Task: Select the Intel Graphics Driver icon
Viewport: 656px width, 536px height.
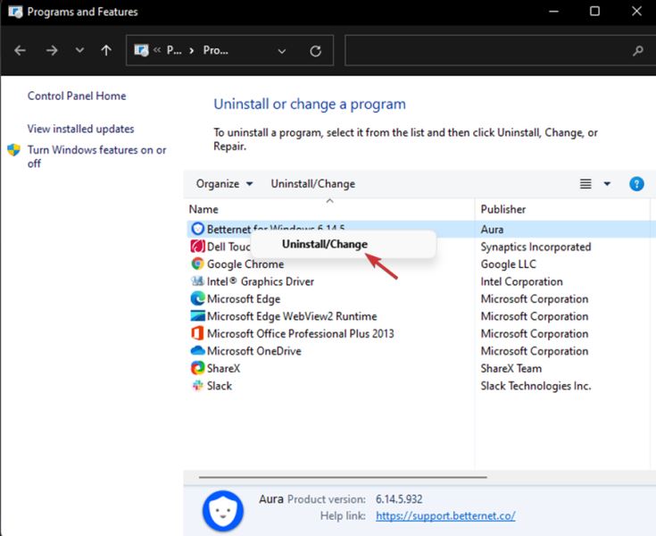Action: (197, 281)
